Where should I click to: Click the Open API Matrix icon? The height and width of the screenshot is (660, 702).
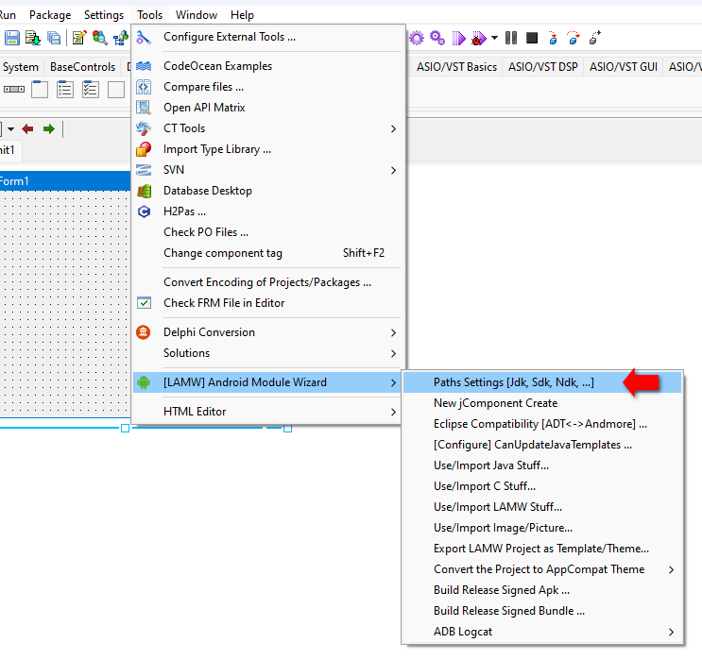144,108
